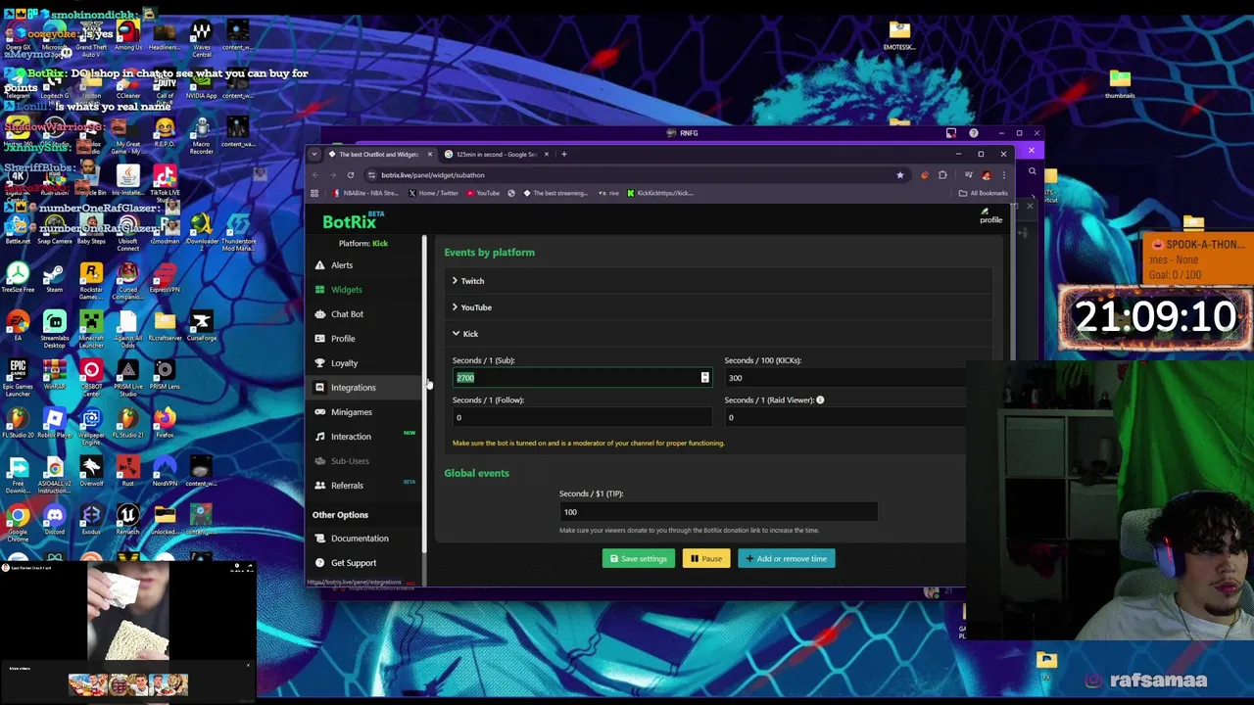Viewport: 1254px width, 705px height.
Task: Open the Home / Twitter bookmark
Action: point(433,193)
